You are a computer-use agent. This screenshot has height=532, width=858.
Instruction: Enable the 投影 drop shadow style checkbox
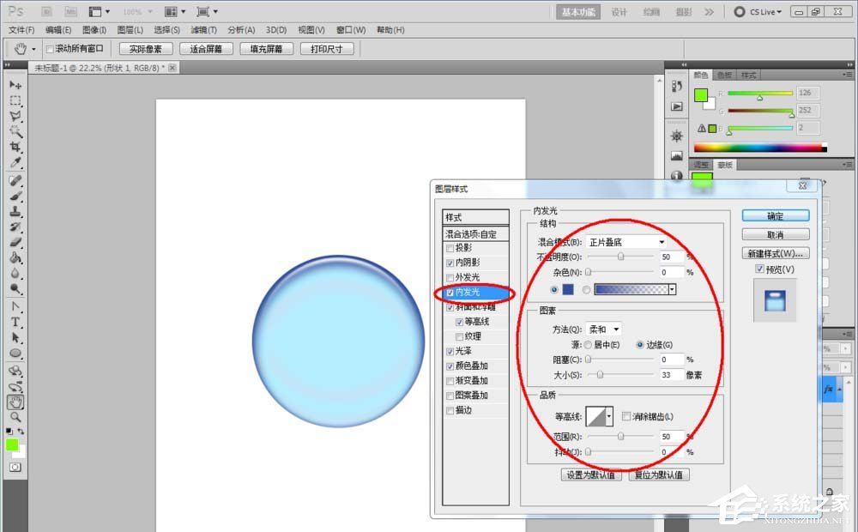(449, 249)
